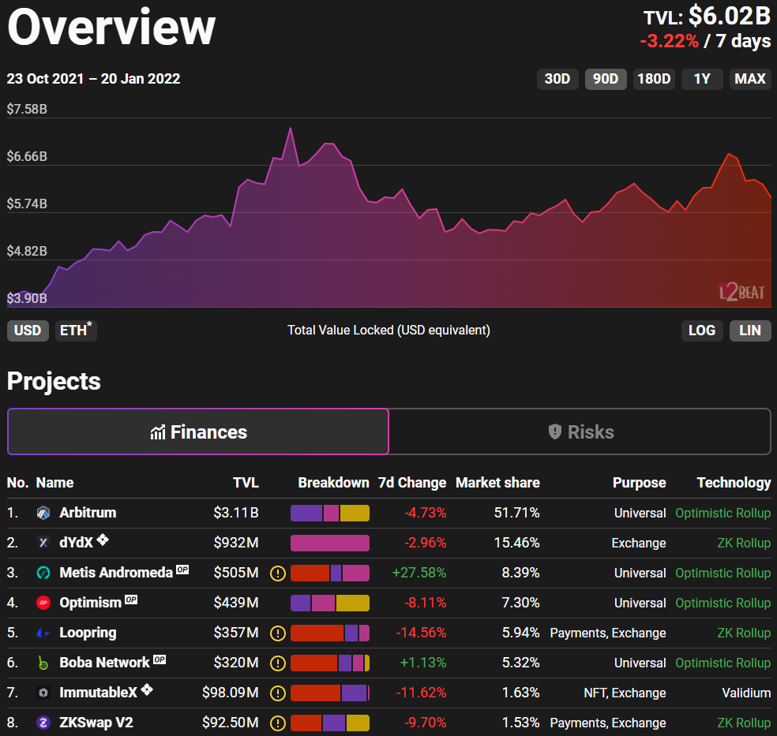Image resolution: width=777 pixels, height=736 pixels.
Task: Click the Metis Andromeda logo icon
Action: coord(43,573)
